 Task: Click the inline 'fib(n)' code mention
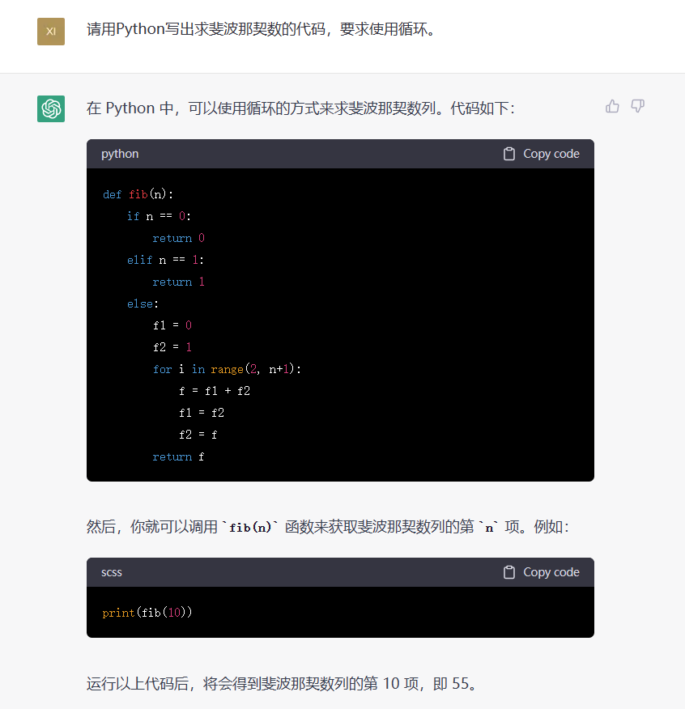(250, 528)
